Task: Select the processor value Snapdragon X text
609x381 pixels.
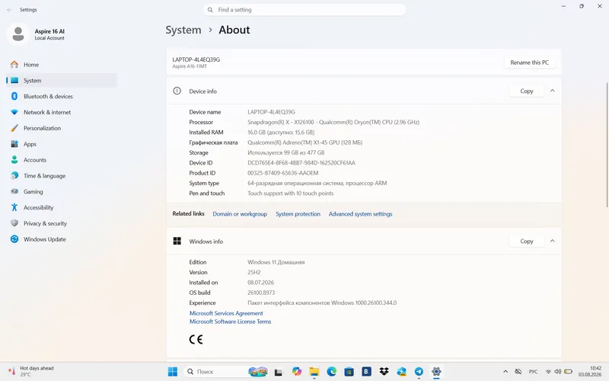Action: 333,122
